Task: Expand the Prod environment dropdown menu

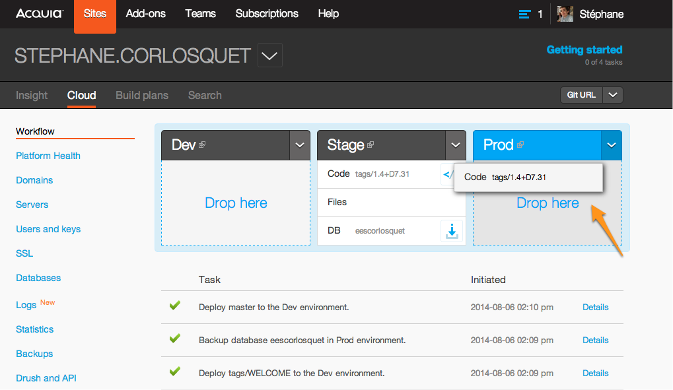Action: [x=612, y=145]
